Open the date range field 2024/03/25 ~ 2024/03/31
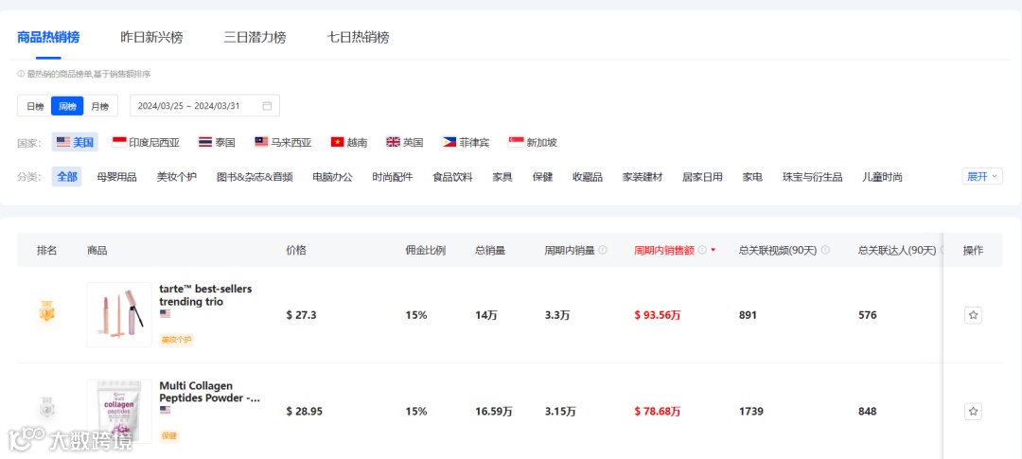Viewport: 1022px width, 459px height. [204, 106]
